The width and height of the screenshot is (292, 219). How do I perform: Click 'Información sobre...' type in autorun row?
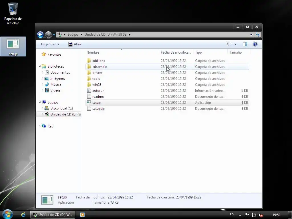[210, 91]
